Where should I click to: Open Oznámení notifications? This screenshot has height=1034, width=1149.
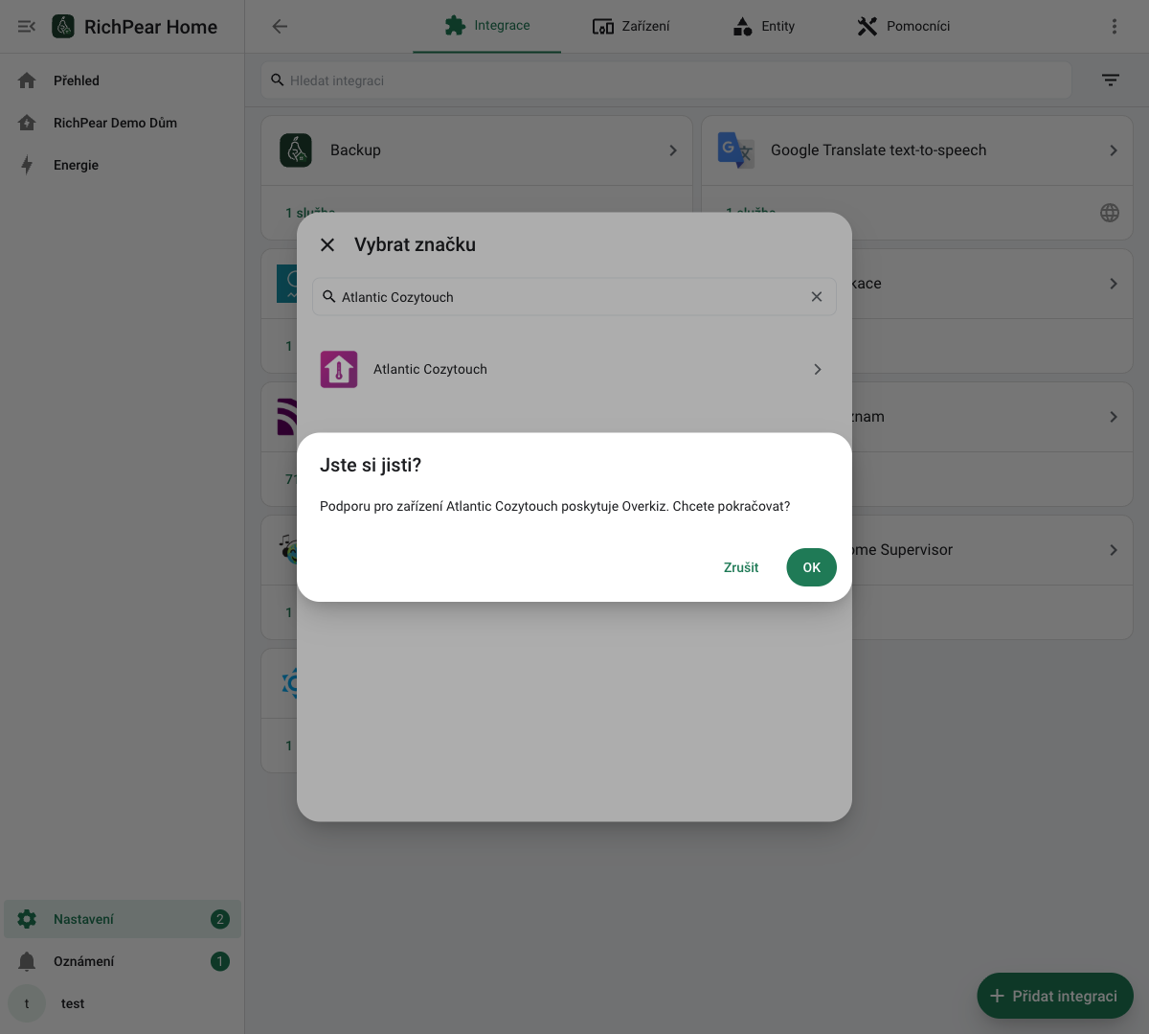(123, 961)
